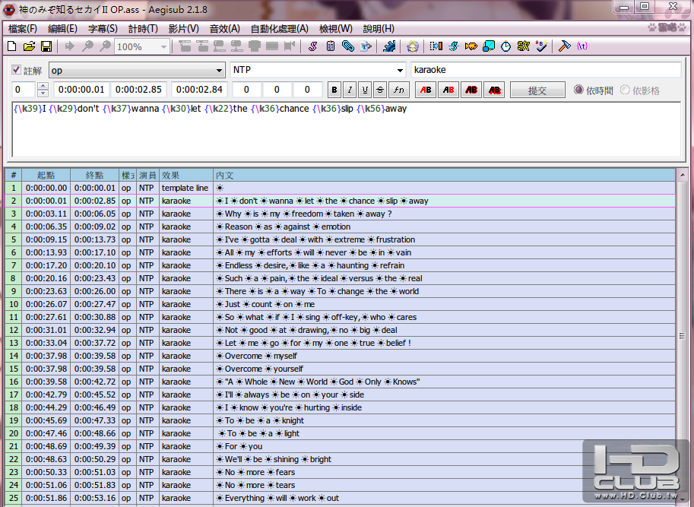Click the first magnifier zoom icon
The image size is (694, 507).
tap(87, 46)
